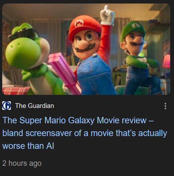Screen dimensions: 174x176
Task: Click Luigi's green cap in the image
Action: tap(133, 30)
